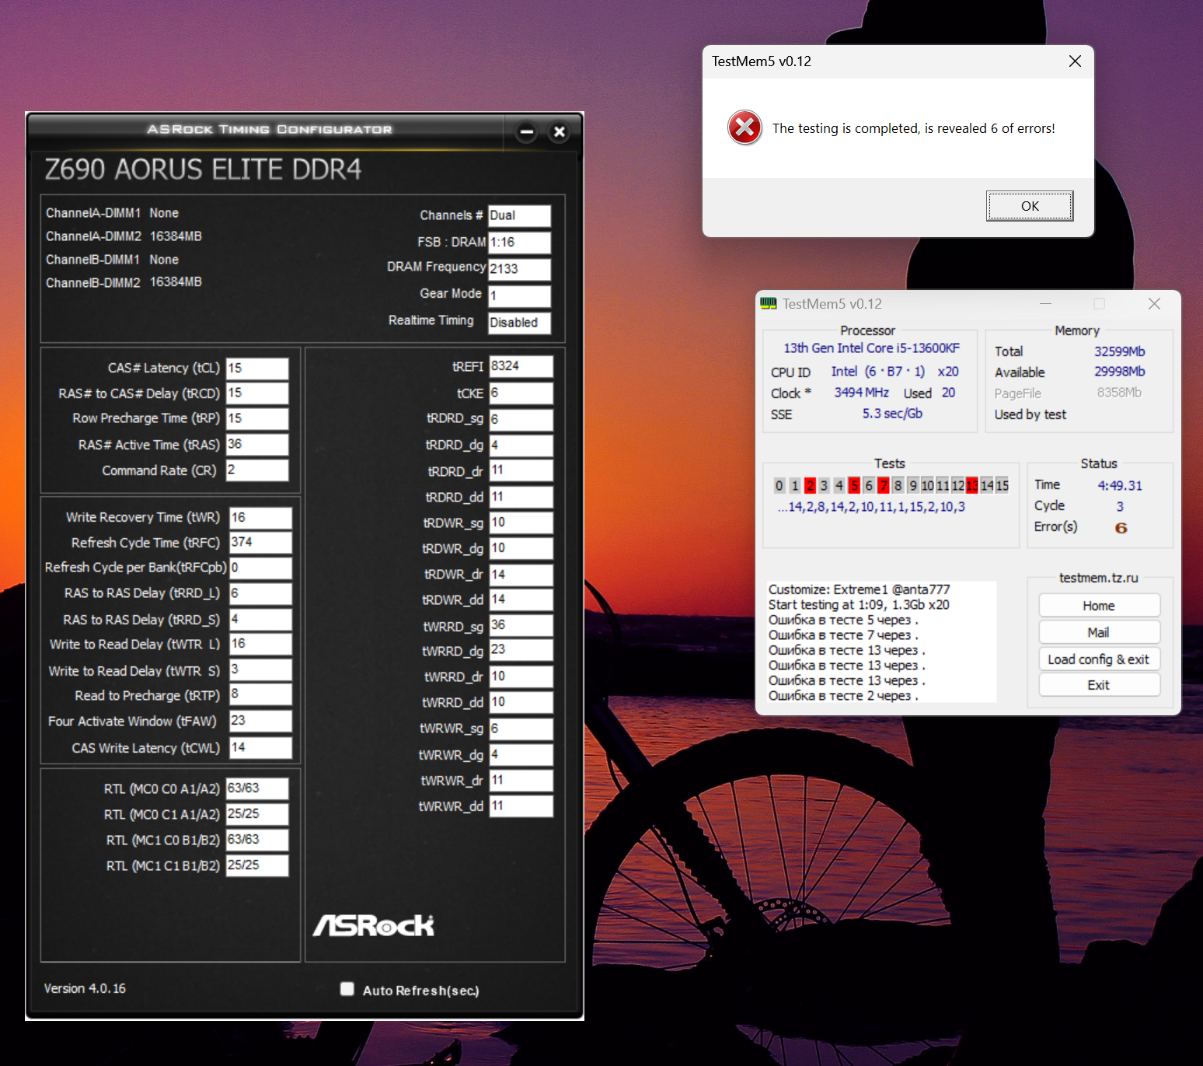1203x1066 pixels.
Task: Click the Mail button in TestMem5
Action: (1099, 632)
